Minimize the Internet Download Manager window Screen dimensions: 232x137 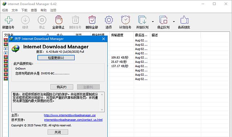tap(203, 4)
